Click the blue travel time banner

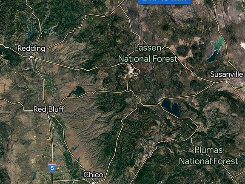coord(164,2)
